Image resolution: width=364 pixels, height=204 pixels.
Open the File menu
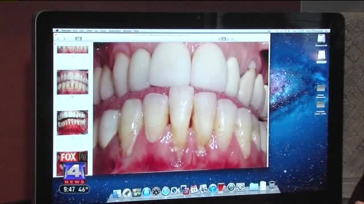coord(75,31)
